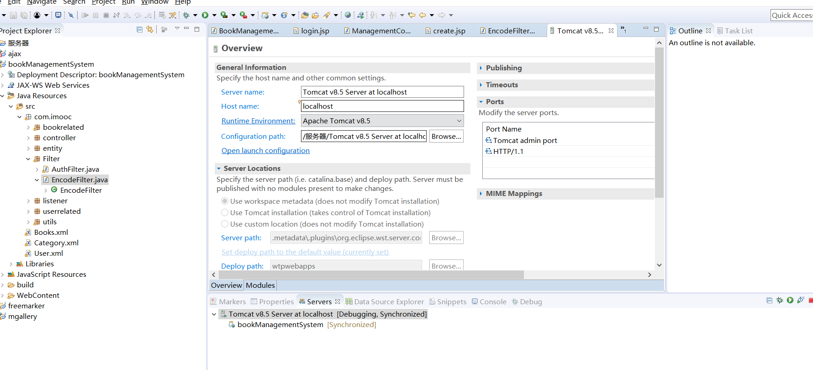
Task: Click Browse button for Configuration path
Action: pos(446,136)
